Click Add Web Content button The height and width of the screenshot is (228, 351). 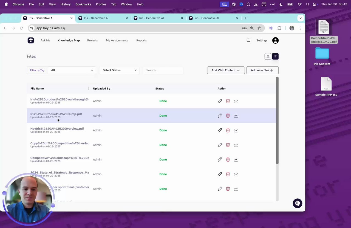(226, 70)
